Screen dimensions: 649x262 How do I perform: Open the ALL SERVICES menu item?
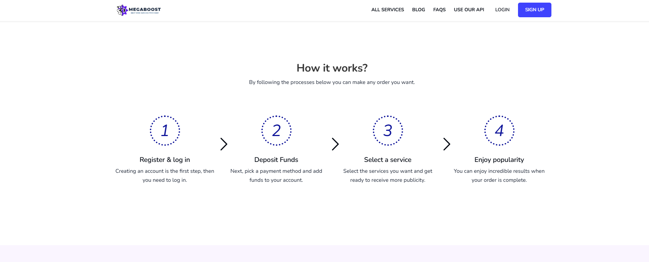click(388, 10)
